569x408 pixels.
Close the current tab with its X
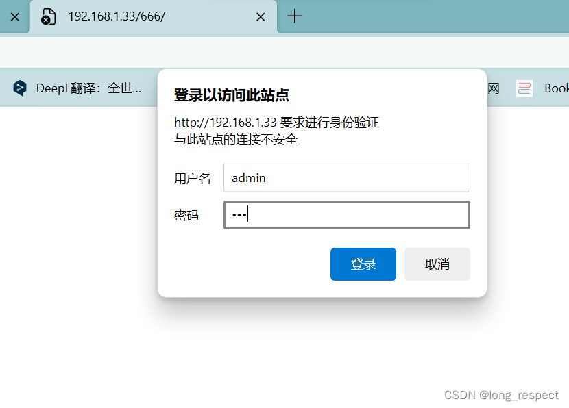[260, 16]
